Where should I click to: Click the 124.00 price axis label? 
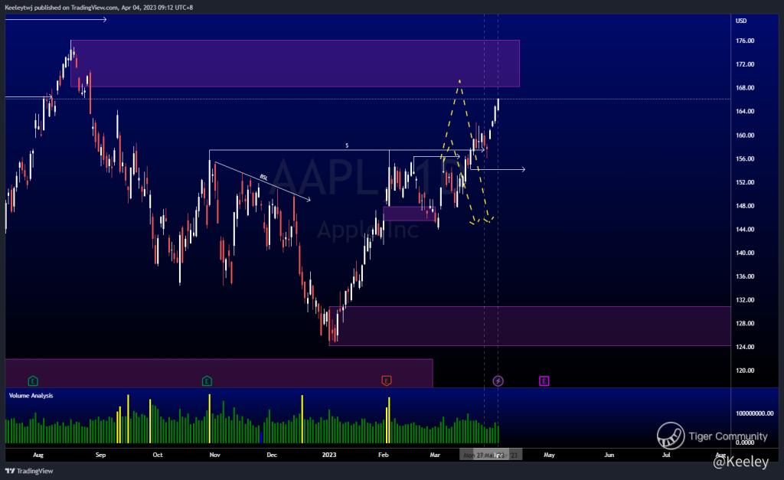click(x=745, y=347)
